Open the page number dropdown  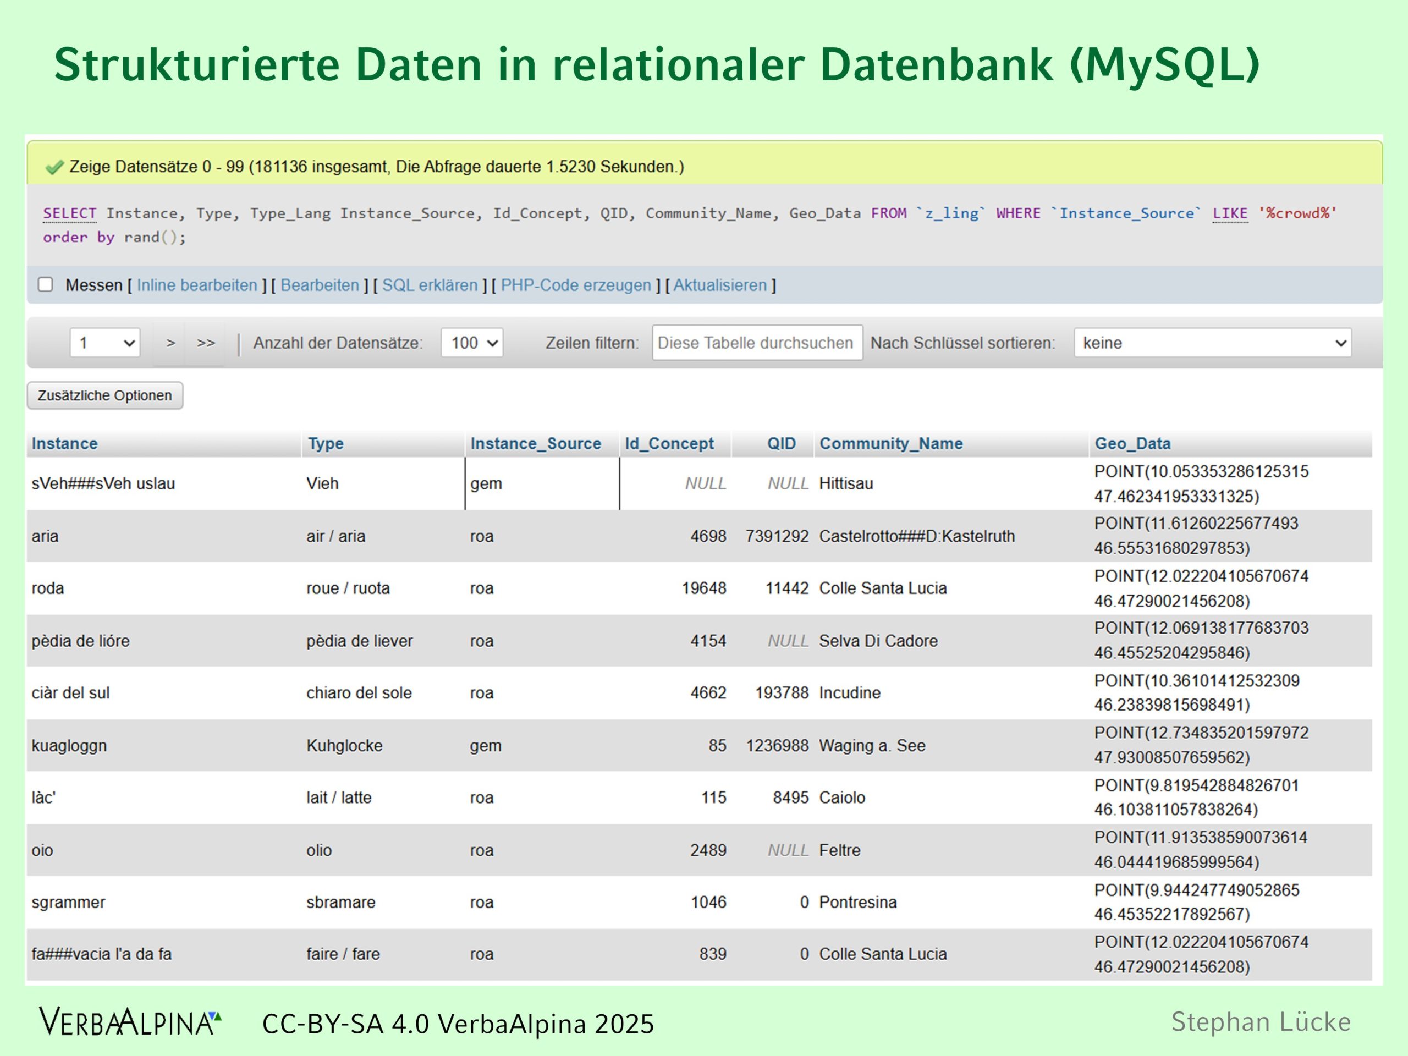pos(105,343)
